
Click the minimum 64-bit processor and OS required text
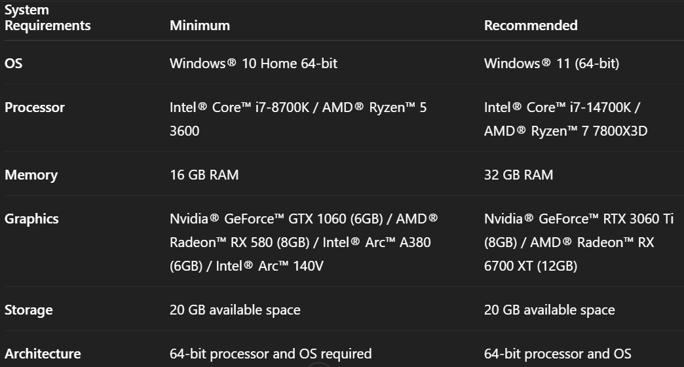271,354
